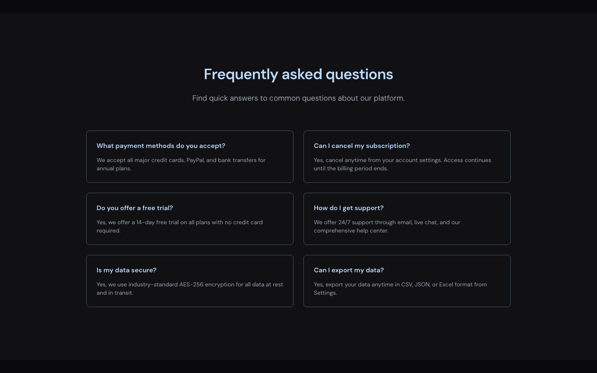Click the CSV export answer text
Image resolution: width=597 pixels, height=373 pixels.
[x=400, y=288]
